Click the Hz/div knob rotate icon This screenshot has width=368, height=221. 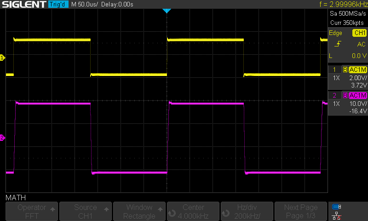[226, 213]
